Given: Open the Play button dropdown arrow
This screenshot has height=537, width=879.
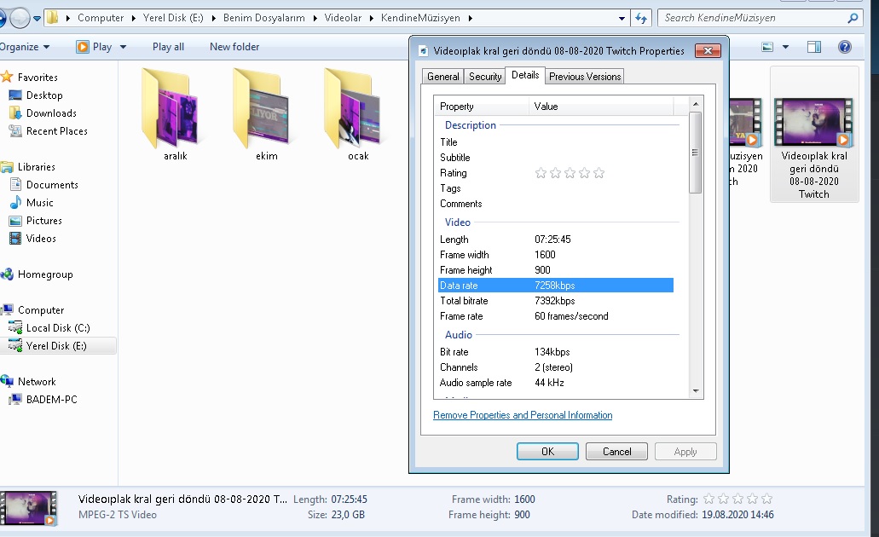Looking at the screenshot, I should (x=123, y=47).
